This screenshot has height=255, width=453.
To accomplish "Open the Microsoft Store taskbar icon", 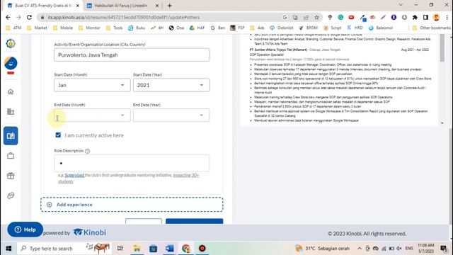I will (153, 249).
